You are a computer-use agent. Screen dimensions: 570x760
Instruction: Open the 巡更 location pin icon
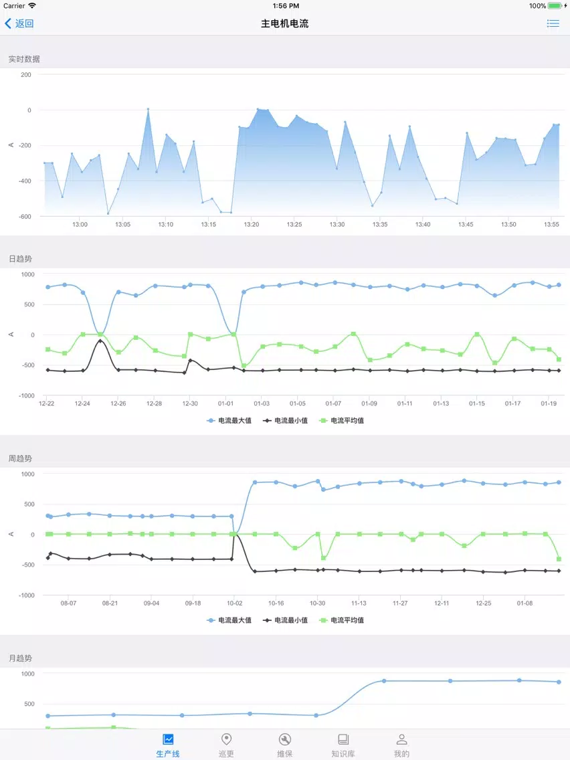[226, 739]
